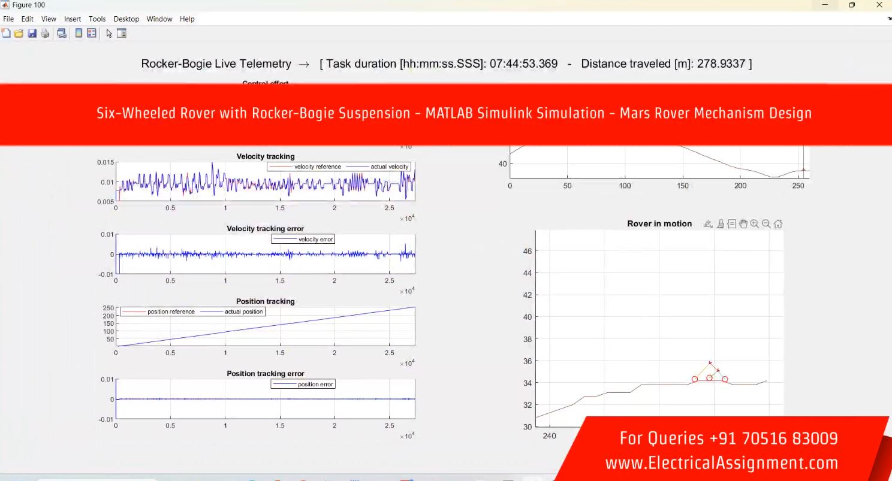Activate Zoom In on Rover in motion plot

(755, 224)
